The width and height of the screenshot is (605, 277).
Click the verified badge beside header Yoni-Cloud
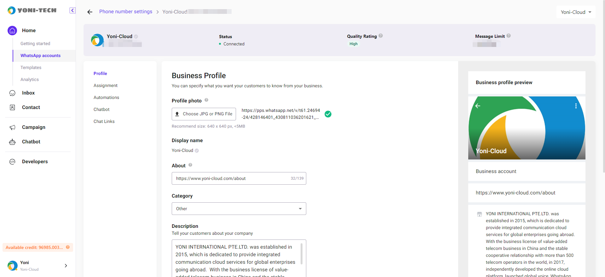136,37
